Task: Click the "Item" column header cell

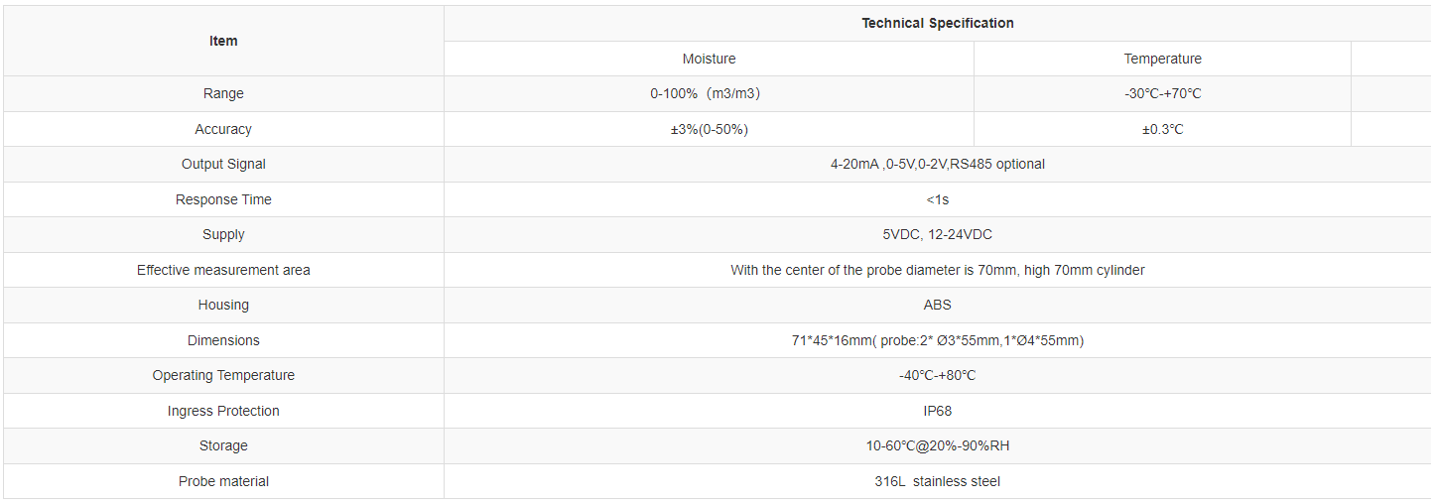Action: click(223, 41)
